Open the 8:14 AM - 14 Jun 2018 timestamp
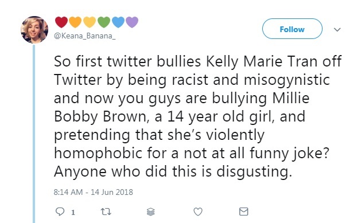This screenshot has width=361, height=223. [x=93, y=192]
